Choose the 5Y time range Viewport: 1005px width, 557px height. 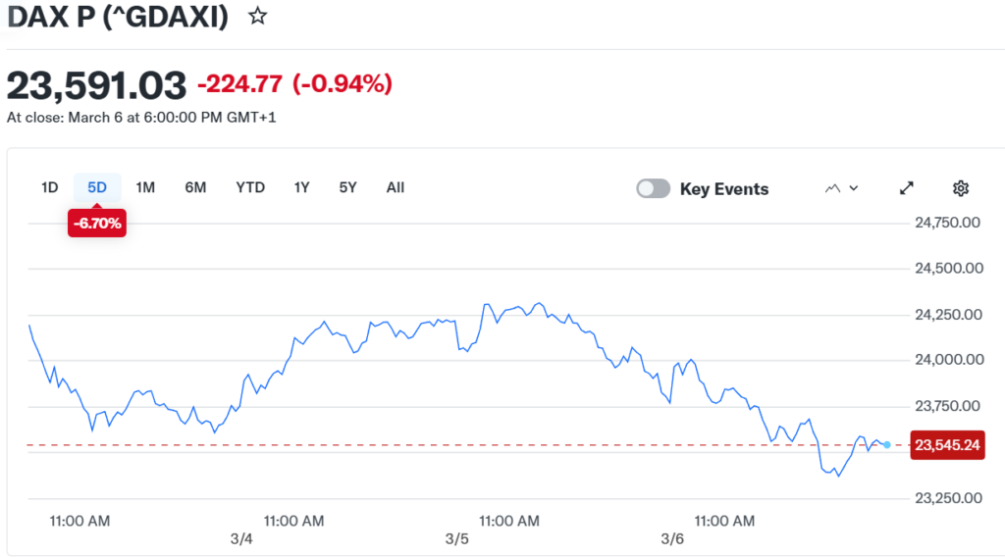(x=347, y=187)
